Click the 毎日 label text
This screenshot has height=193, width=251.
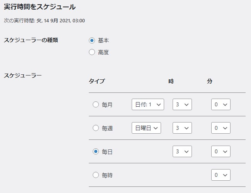107,152
